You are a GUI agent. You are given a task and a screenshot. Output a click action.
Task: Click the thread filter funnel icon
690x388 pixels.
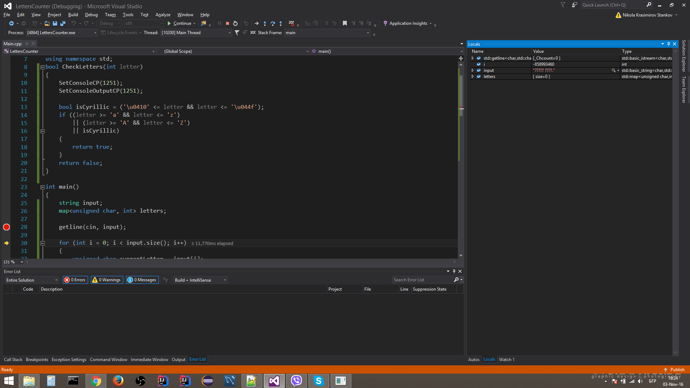point(237,33)
